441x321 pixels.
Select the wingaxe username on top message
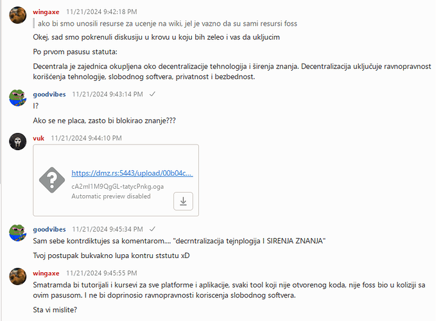[x=46, y=12]
